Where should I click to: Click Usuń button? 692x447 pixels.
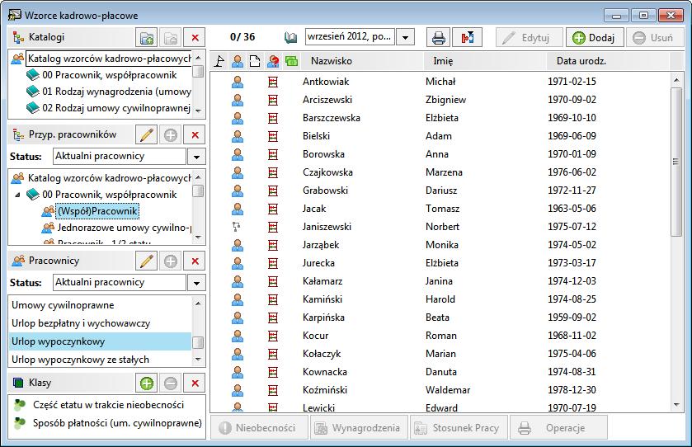pyautogui.click(x=655, y=37)
